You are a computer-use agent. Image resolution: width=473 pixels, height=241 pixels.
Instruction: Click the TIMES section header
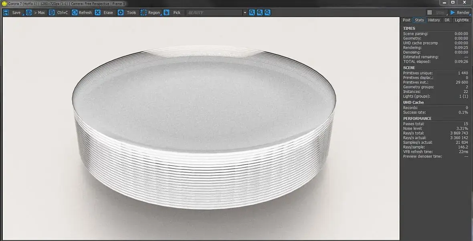(x=409, y=28)
